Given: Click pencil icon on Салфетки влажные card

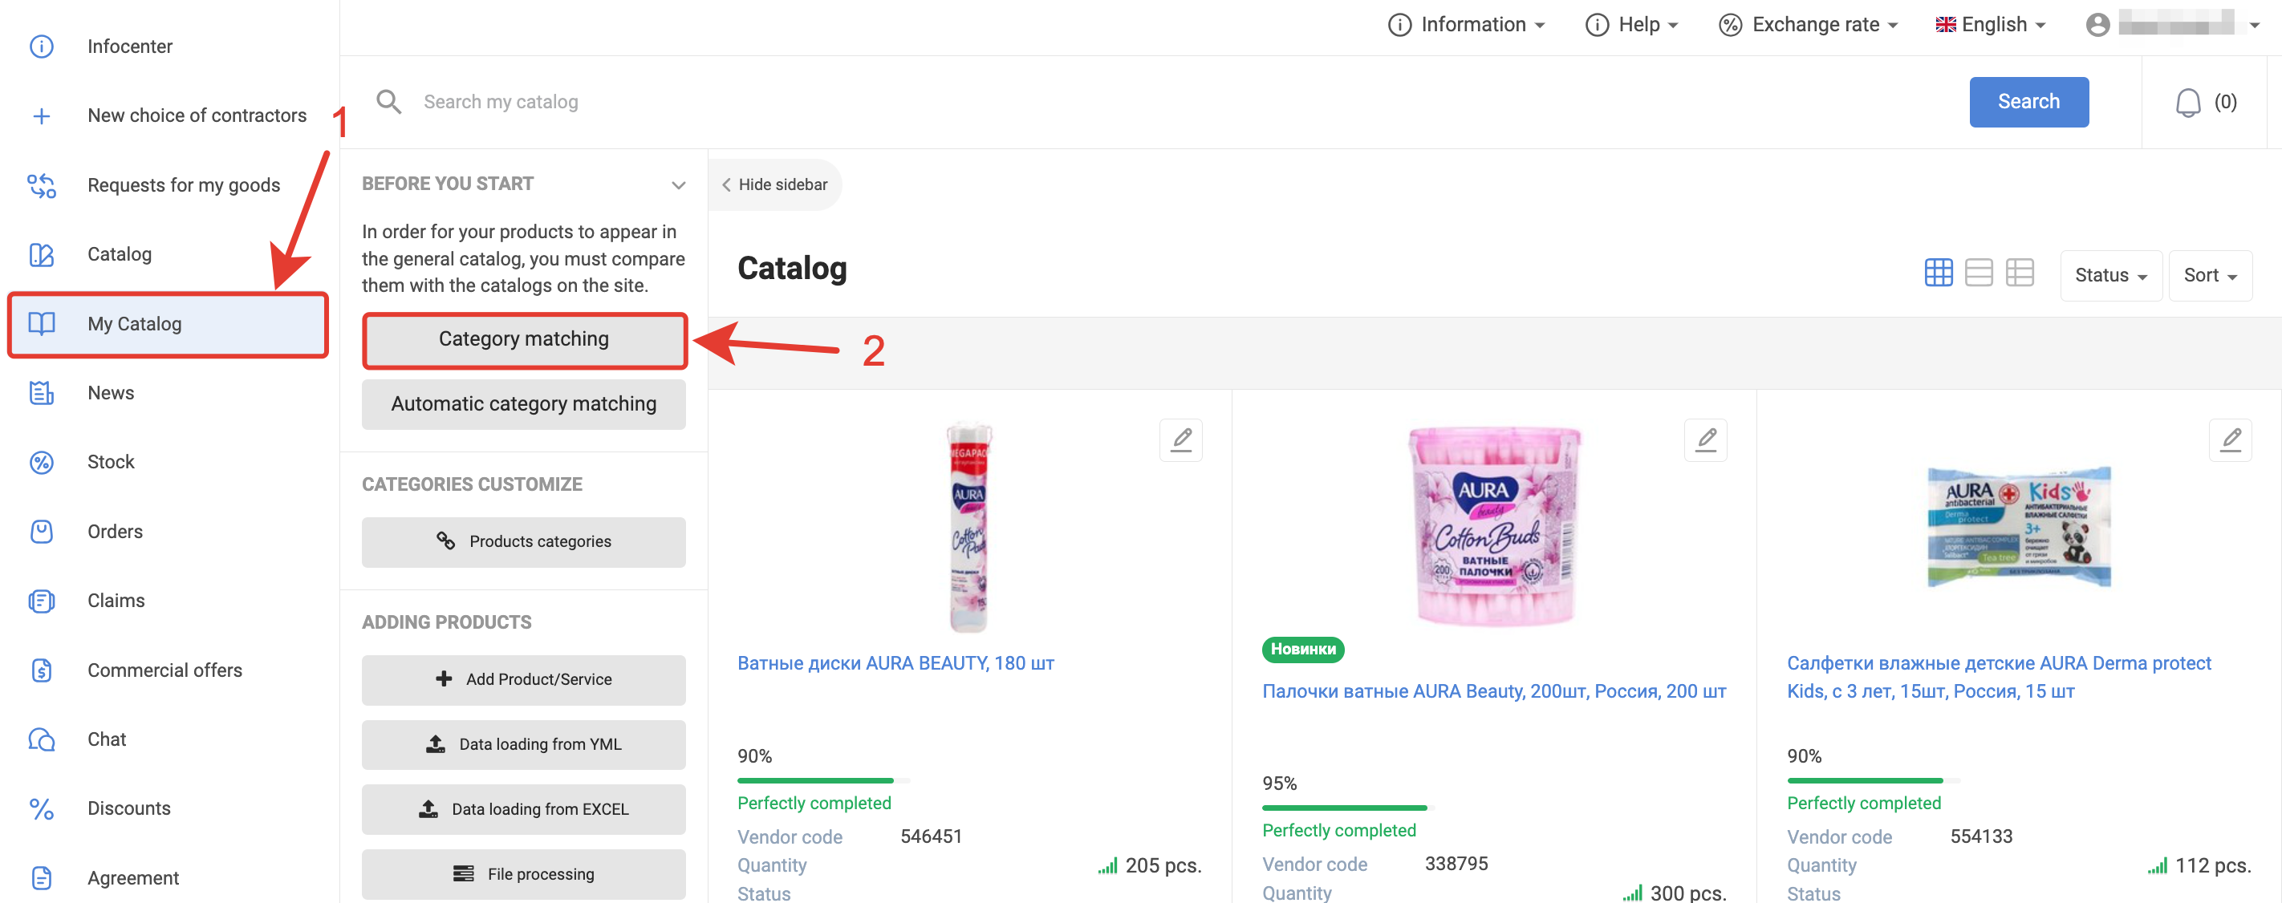Looking at the screenshot, I should point(2230,440).
